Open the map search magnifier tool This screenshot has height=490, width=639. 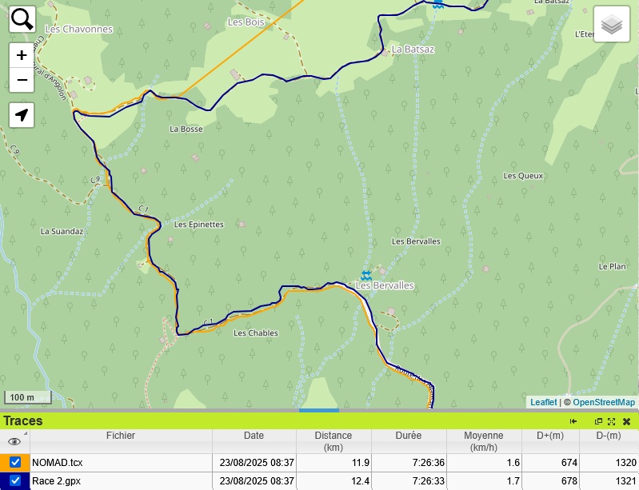[x=22, y=19]
